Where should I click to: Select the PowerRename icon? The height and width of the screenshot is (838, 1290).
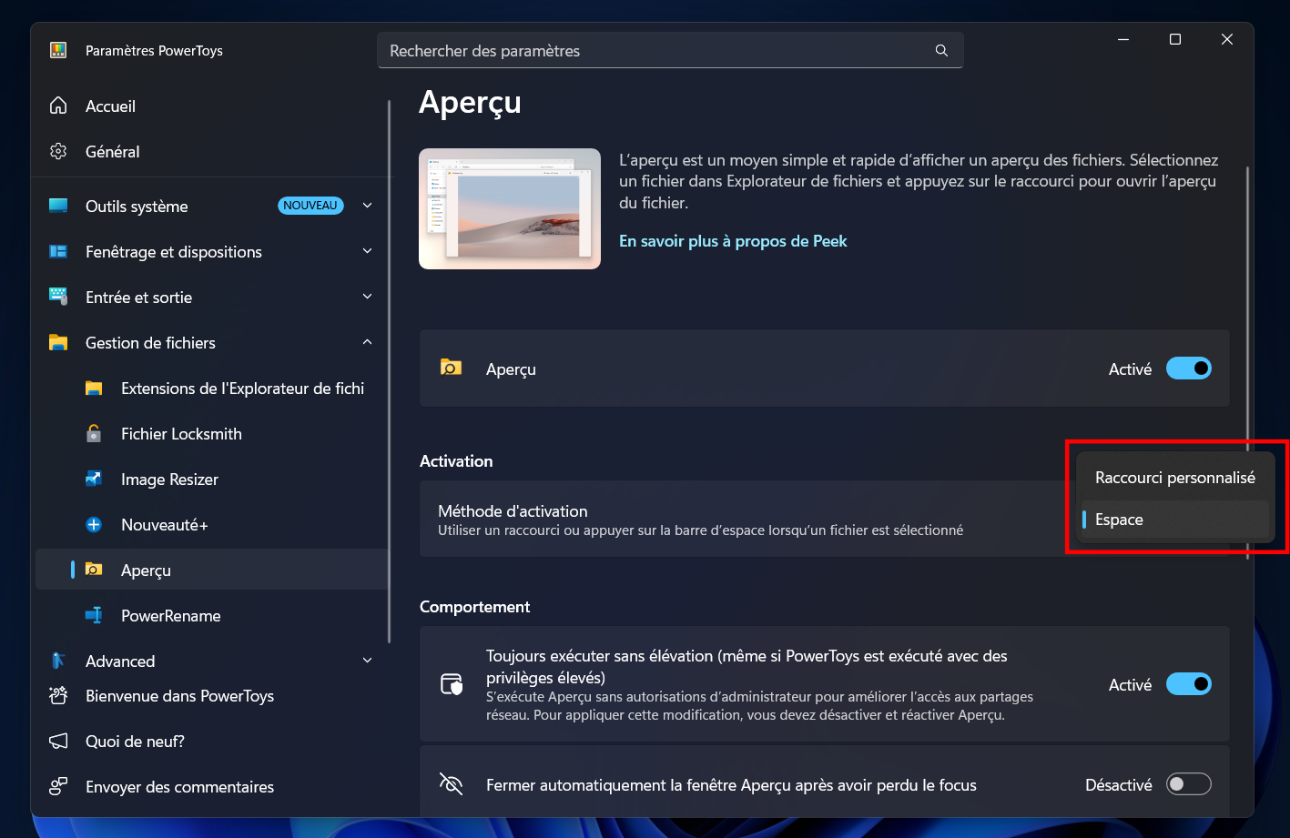click(94, 615)
